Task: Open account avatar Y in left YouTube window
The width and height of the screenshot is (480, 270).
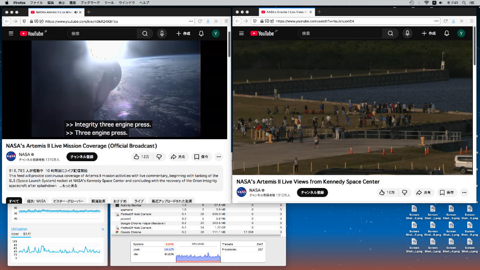Action: [x=216, y=34]
